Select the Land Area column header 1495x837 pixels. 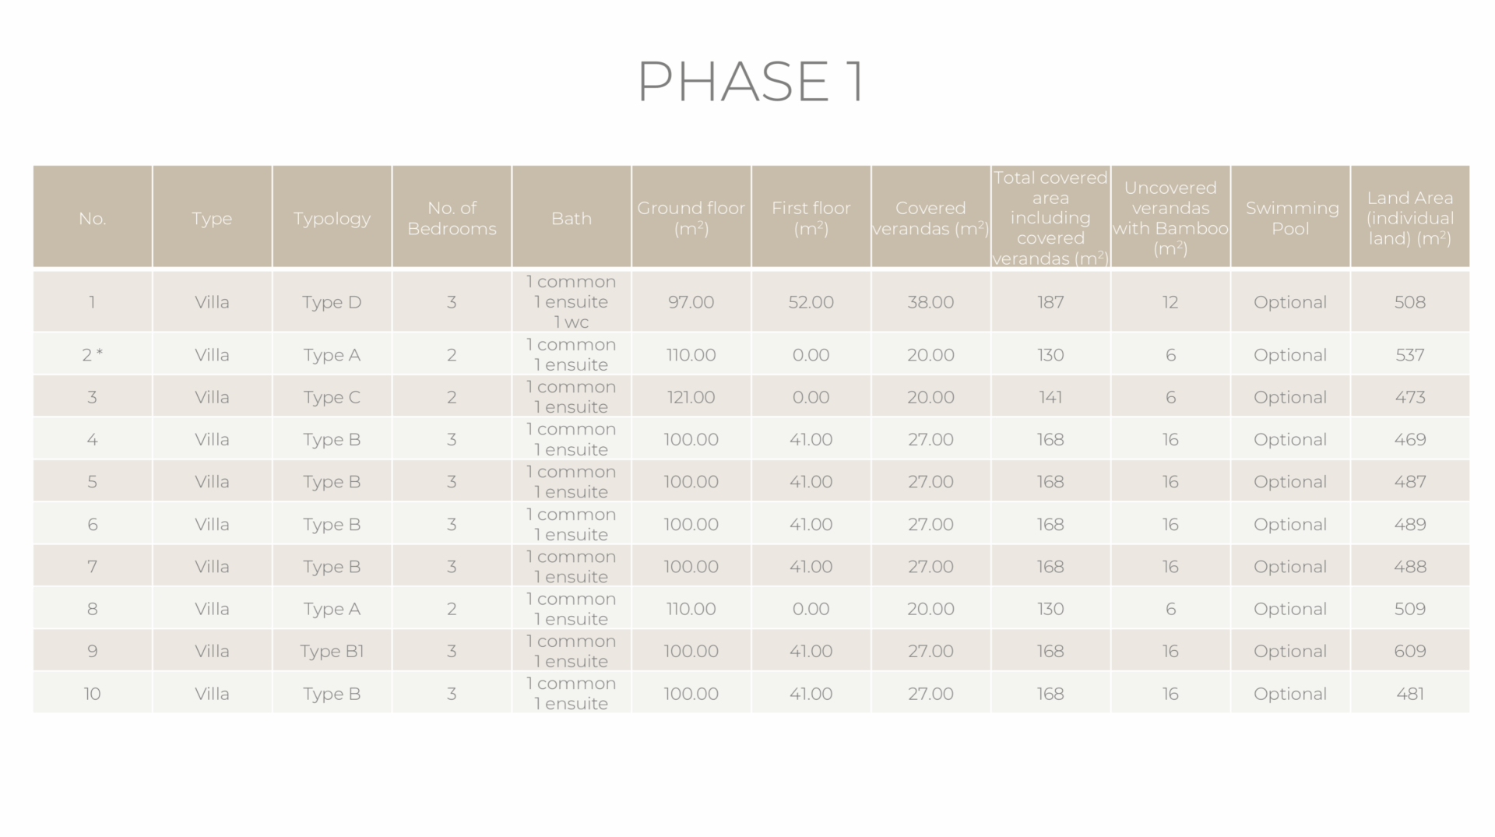[1409, 219]
